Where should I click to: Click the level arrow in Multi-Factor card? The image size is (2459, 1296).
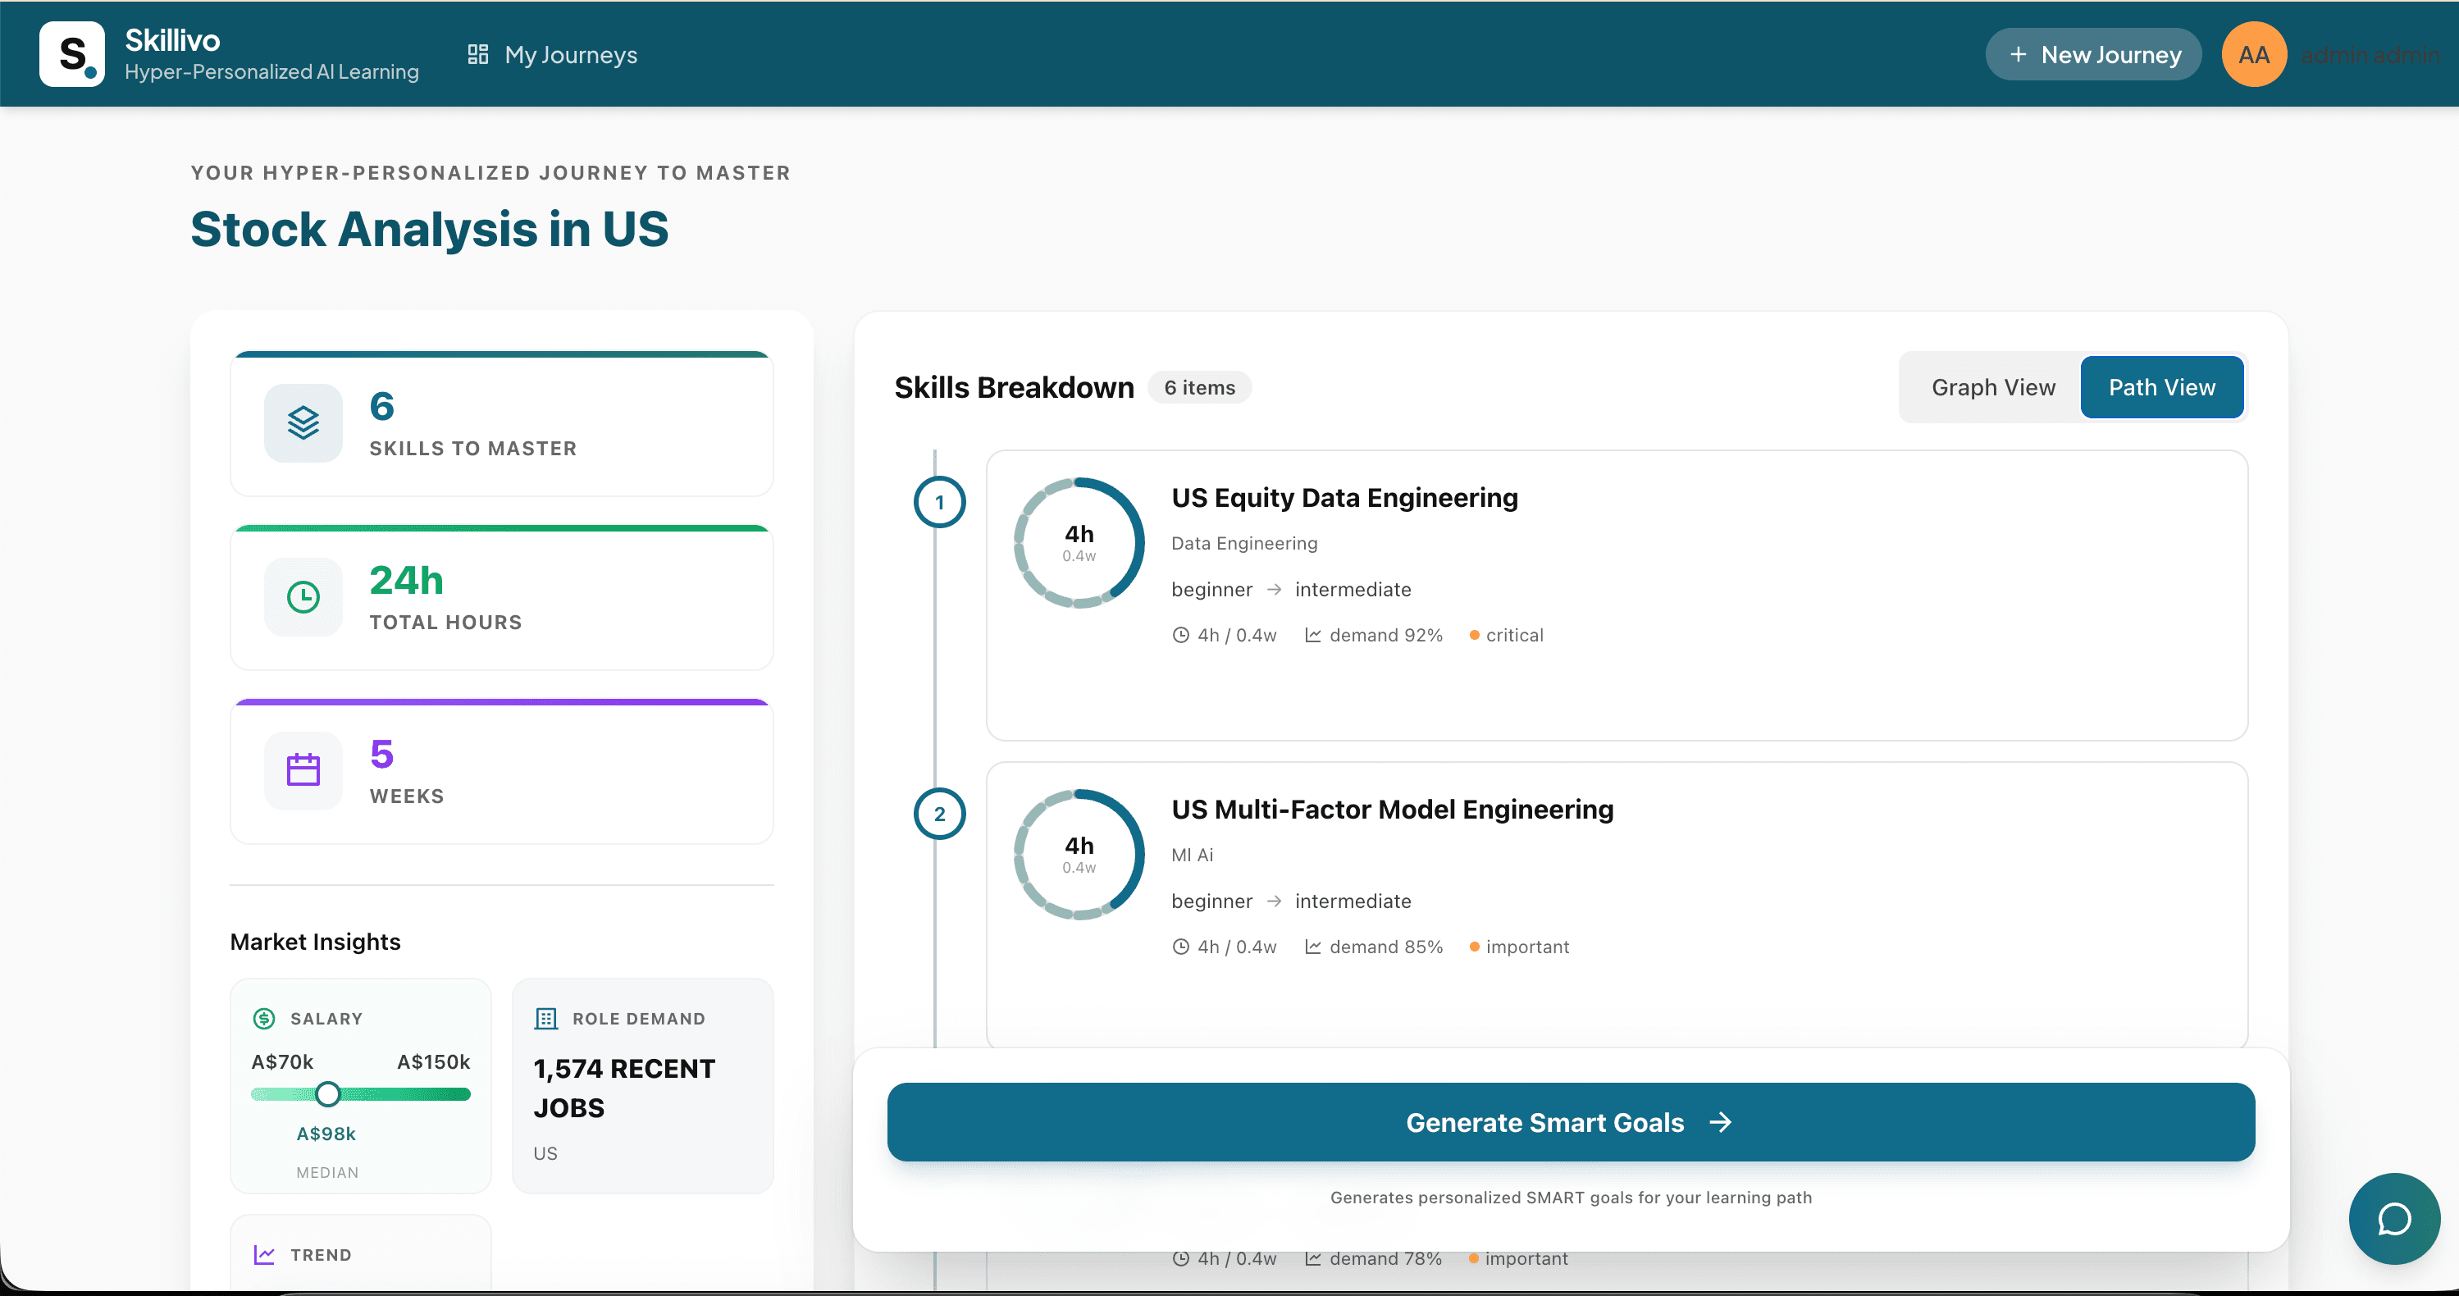(1274, 901)
